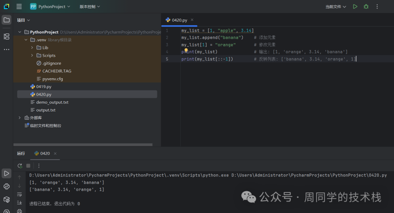Collapse the .venv folder node
The height and width of the screenshot is (213, 394).
[x=26, y=40]
